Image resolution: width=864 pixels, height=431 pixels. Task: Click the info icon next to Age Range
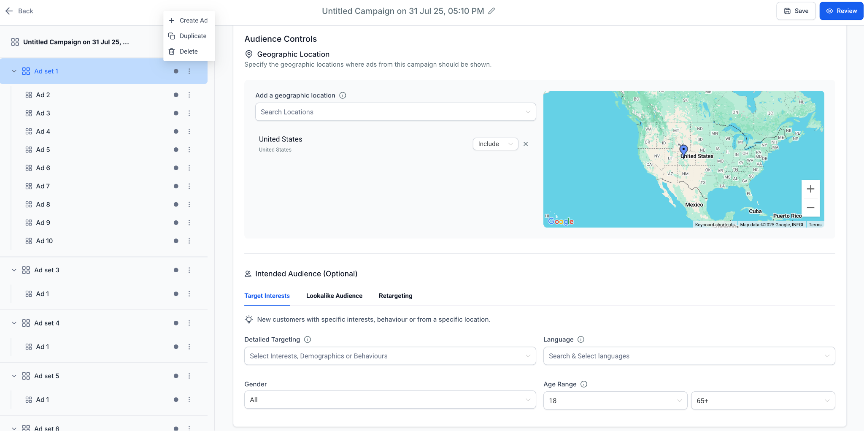coord(584,384)
